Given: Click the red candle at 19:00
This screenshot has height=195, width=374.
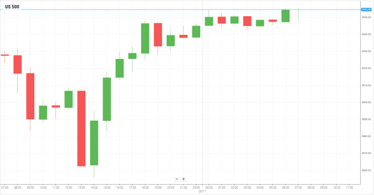Looking at the screenshot, I should [x=158, y=35].
